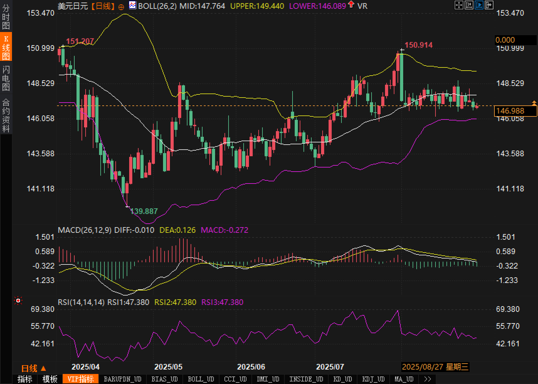Select the KDJ_UD indicator tab
This screenshot has width=538, height=384.
373,379
